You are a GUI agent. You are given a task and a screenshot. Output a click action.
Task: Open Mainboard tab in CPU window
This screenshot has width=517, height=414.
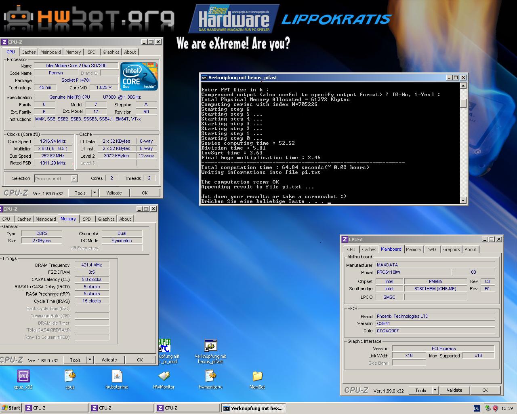pos(50,52)
